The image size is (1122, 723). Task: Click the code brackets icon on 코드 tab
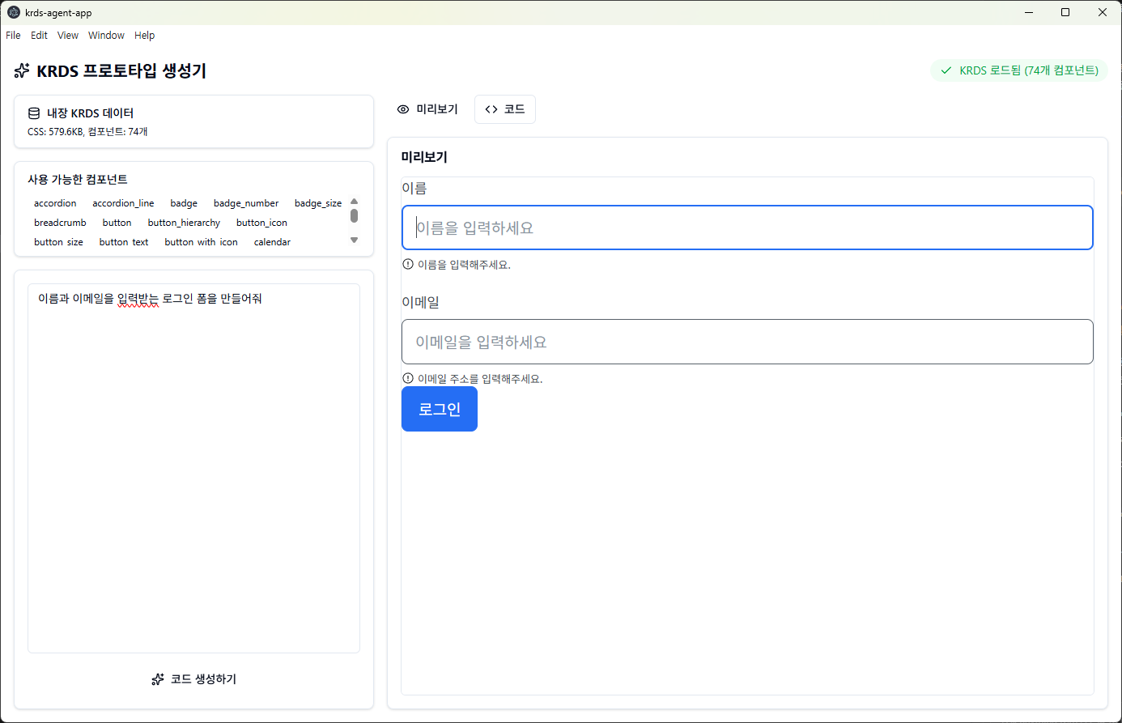tap(491, 109)
